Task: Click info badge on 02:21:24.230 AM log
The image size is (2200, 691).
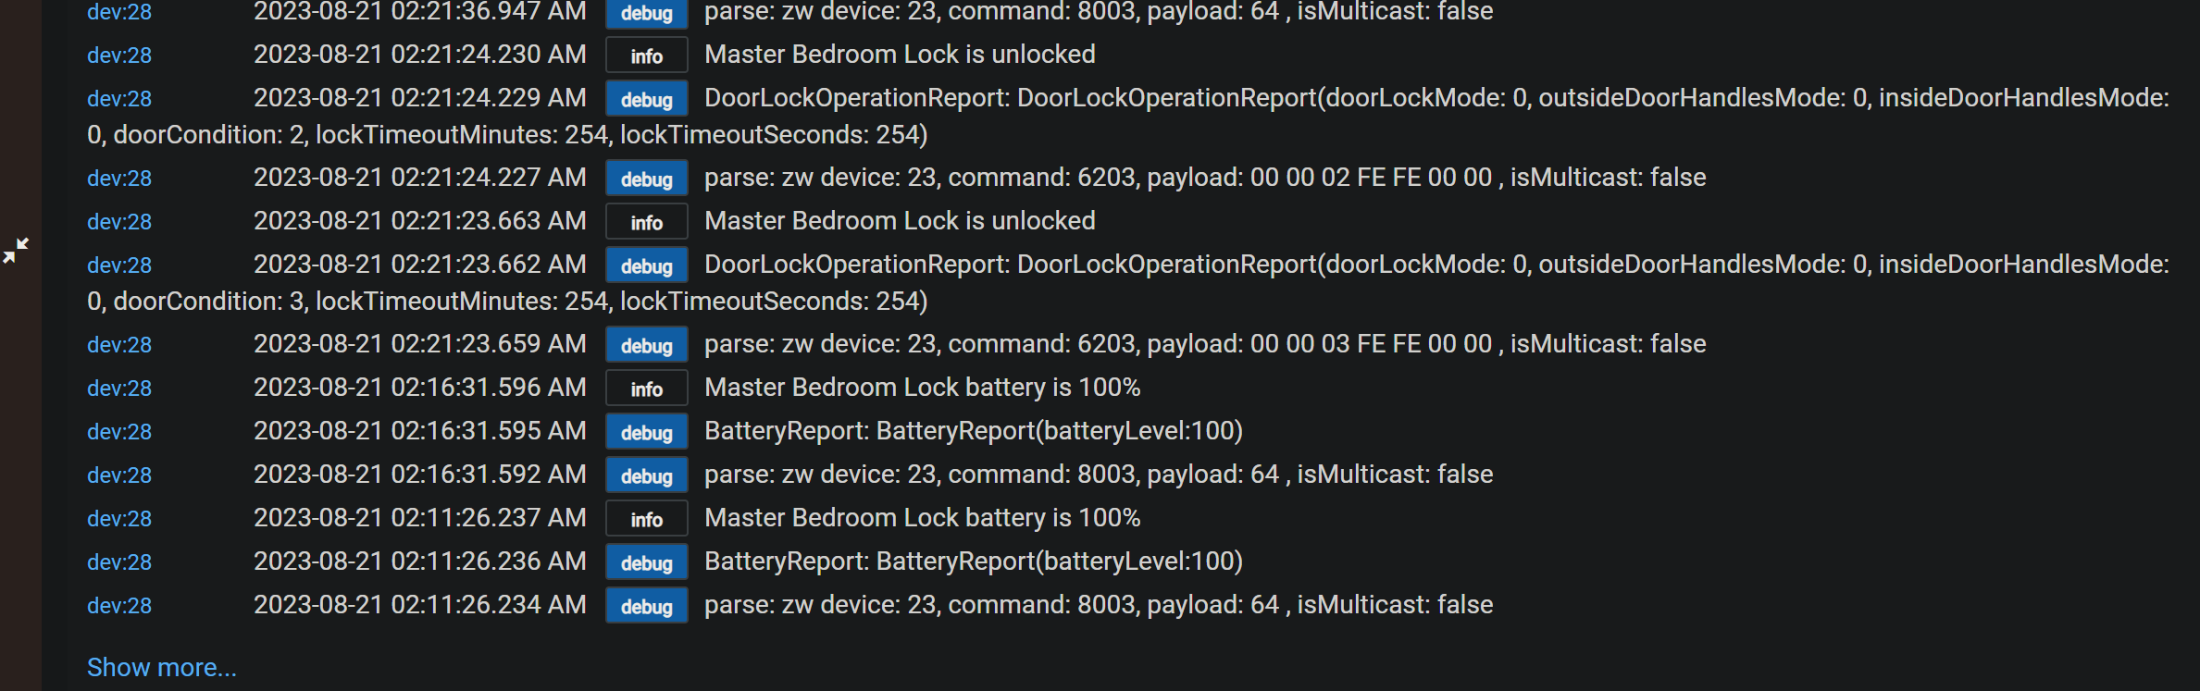Action: [646, 56]
